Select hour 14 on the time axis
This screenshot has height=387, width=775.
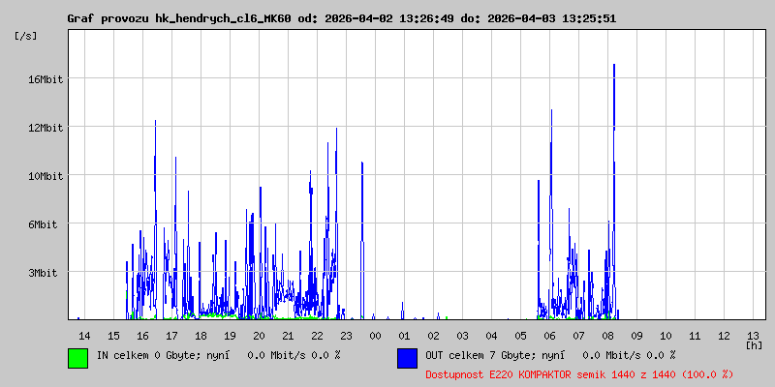click(x=84, y=335)
